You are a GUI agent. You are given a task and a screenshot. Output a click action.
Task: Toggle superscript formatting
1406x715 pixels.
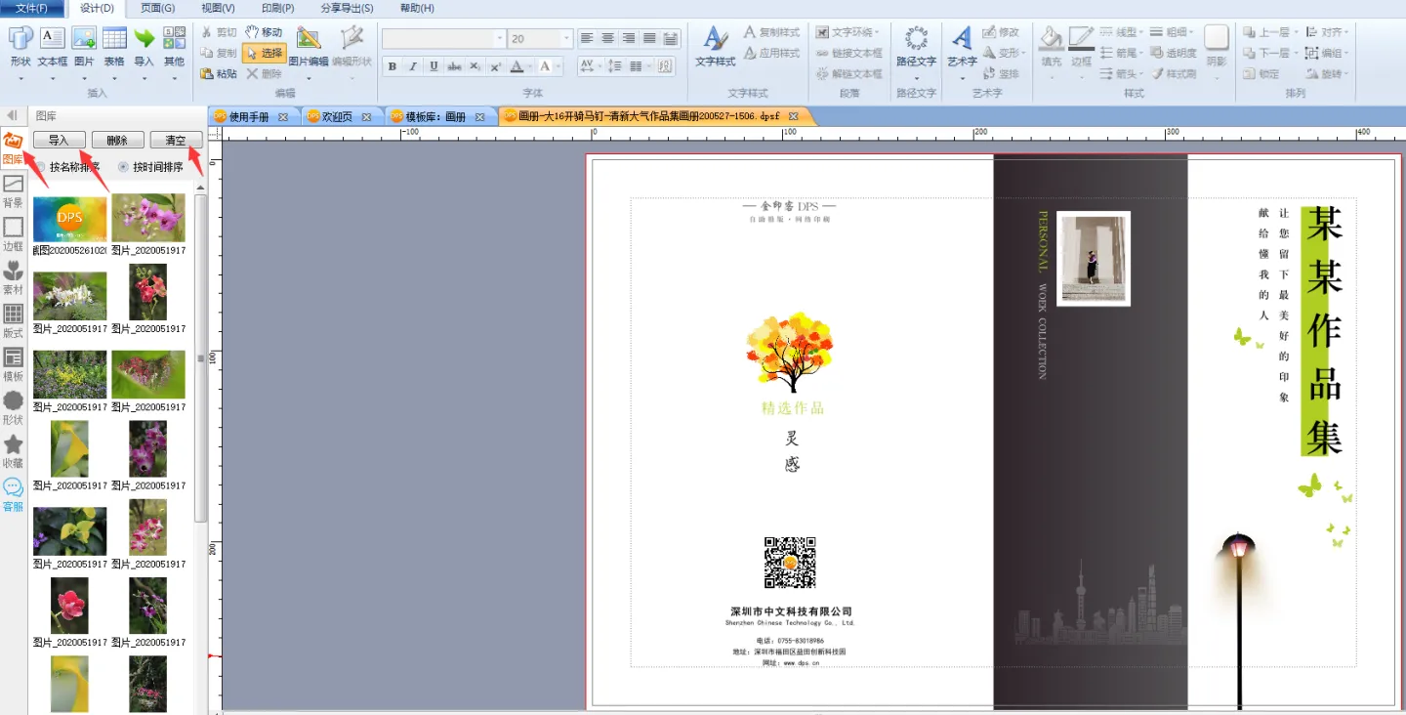(495, 66)
